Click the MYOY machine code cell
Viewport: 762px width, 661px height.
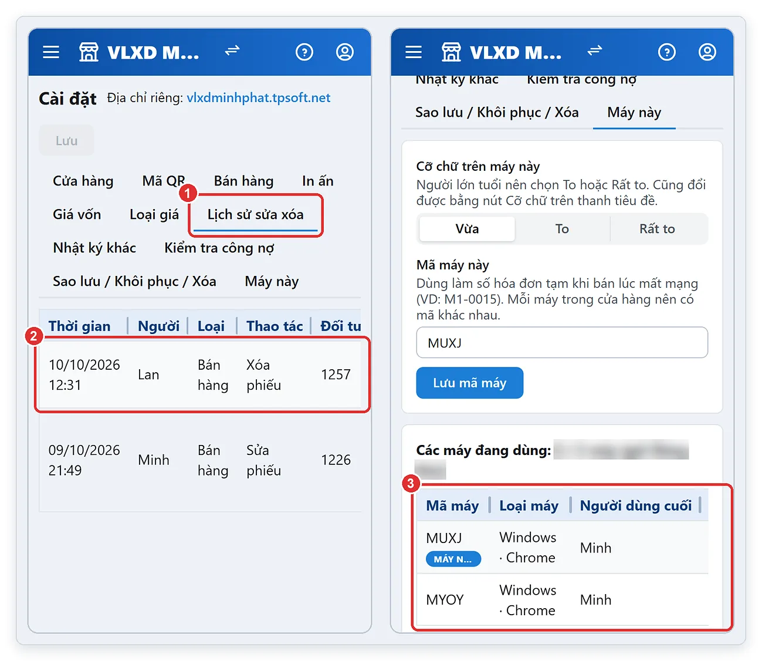point(445,600)
